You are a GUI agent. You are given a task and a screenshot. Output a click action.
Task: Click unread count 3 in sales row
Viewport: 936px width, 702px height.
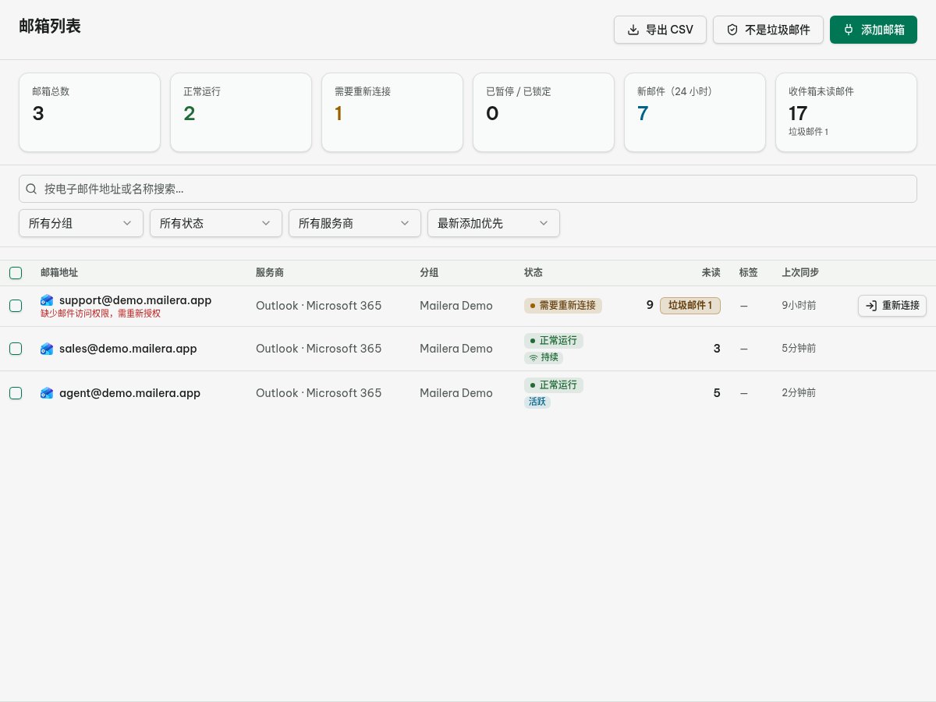tap(717, 349)
